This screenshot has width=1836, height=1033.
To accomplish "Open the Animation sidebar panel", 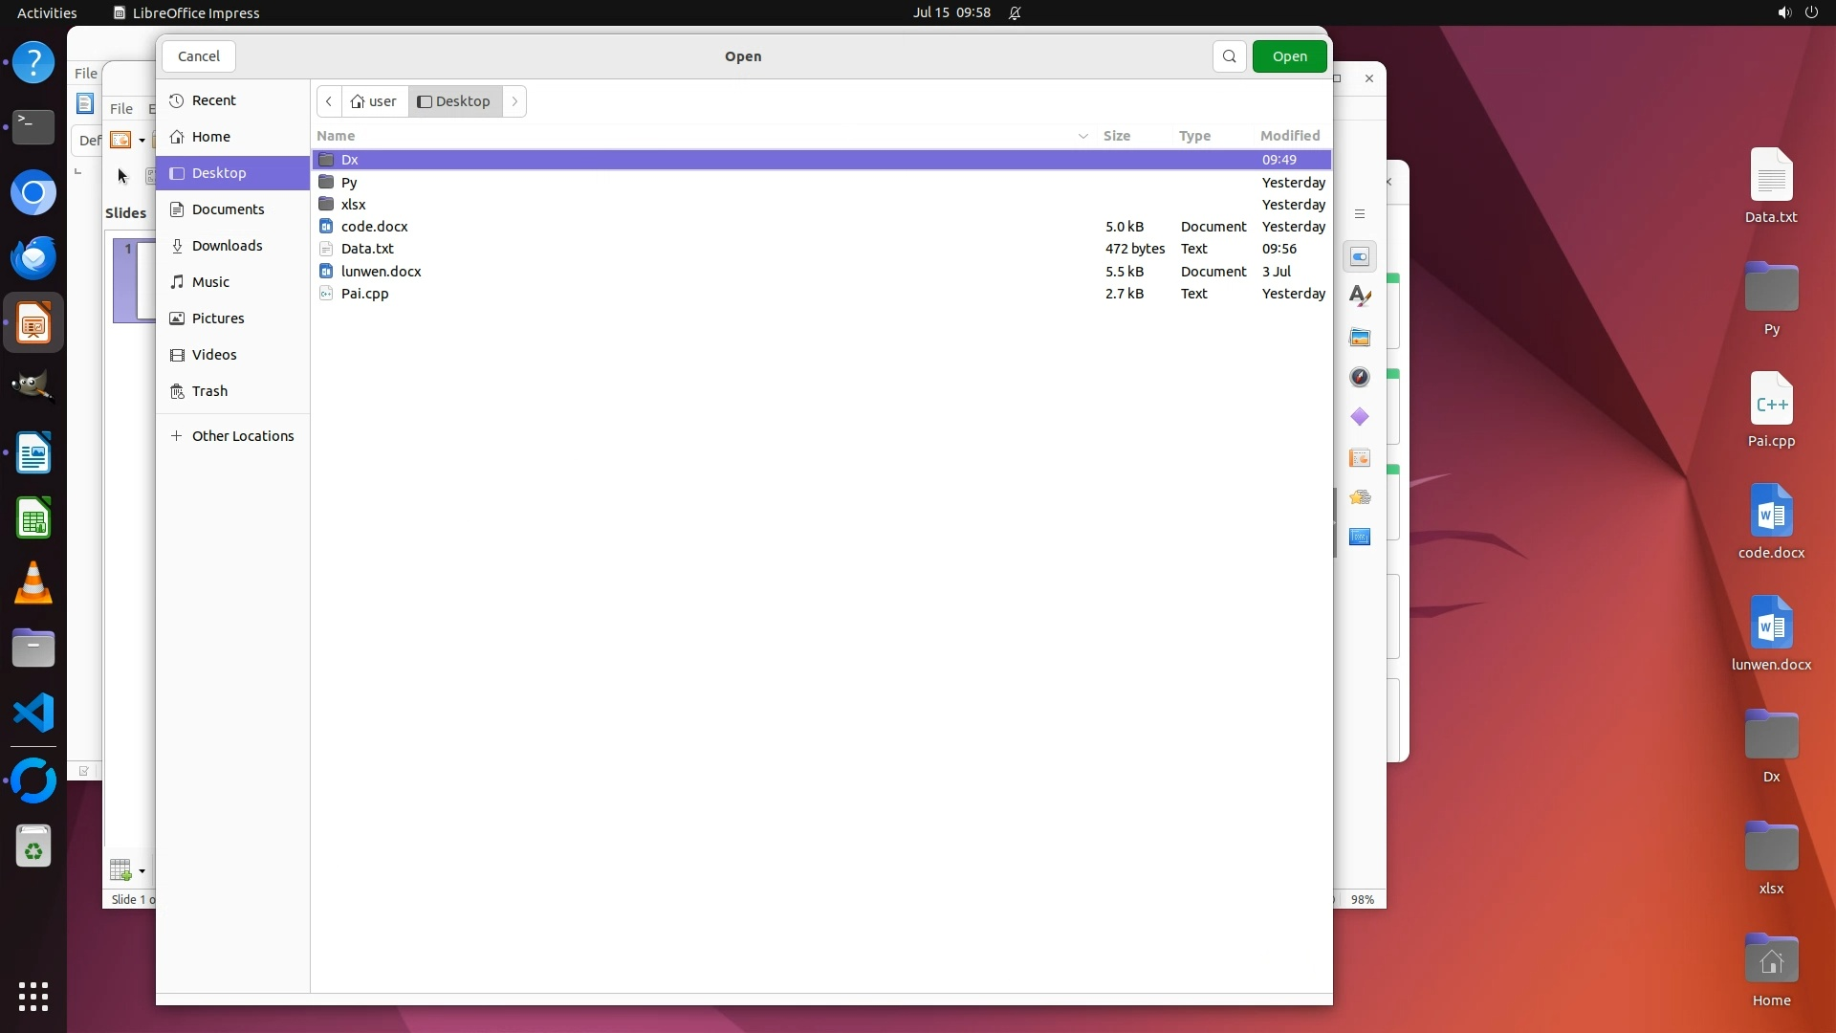I will click(1360, 497).
